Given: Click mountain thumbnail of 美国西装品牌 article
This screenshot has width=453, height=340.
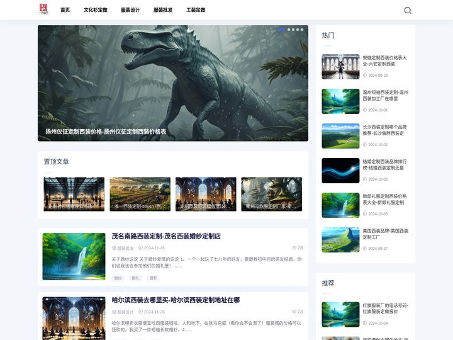Looking at the screenshot, I should (x=340, y=240).
